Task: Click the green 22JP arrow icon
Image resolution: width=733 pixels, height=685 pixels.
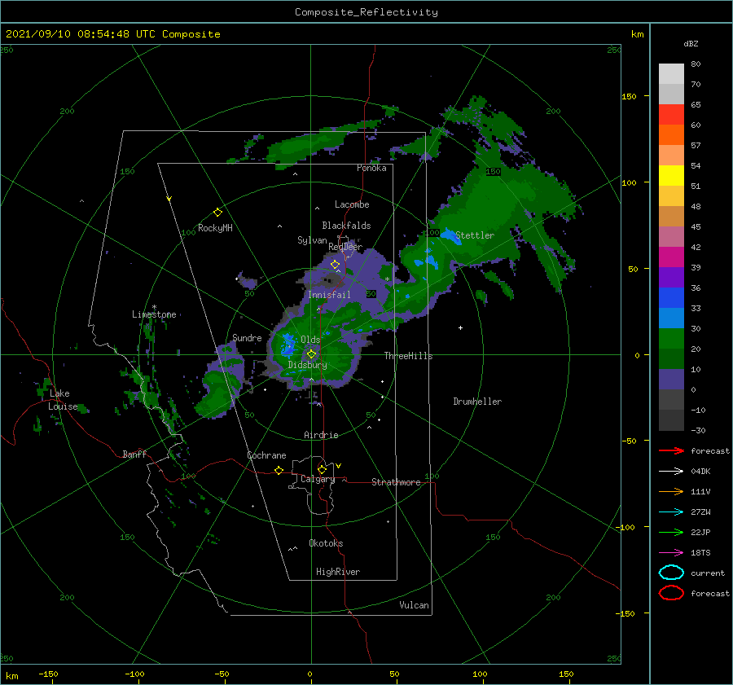Action: pos(671,532)
